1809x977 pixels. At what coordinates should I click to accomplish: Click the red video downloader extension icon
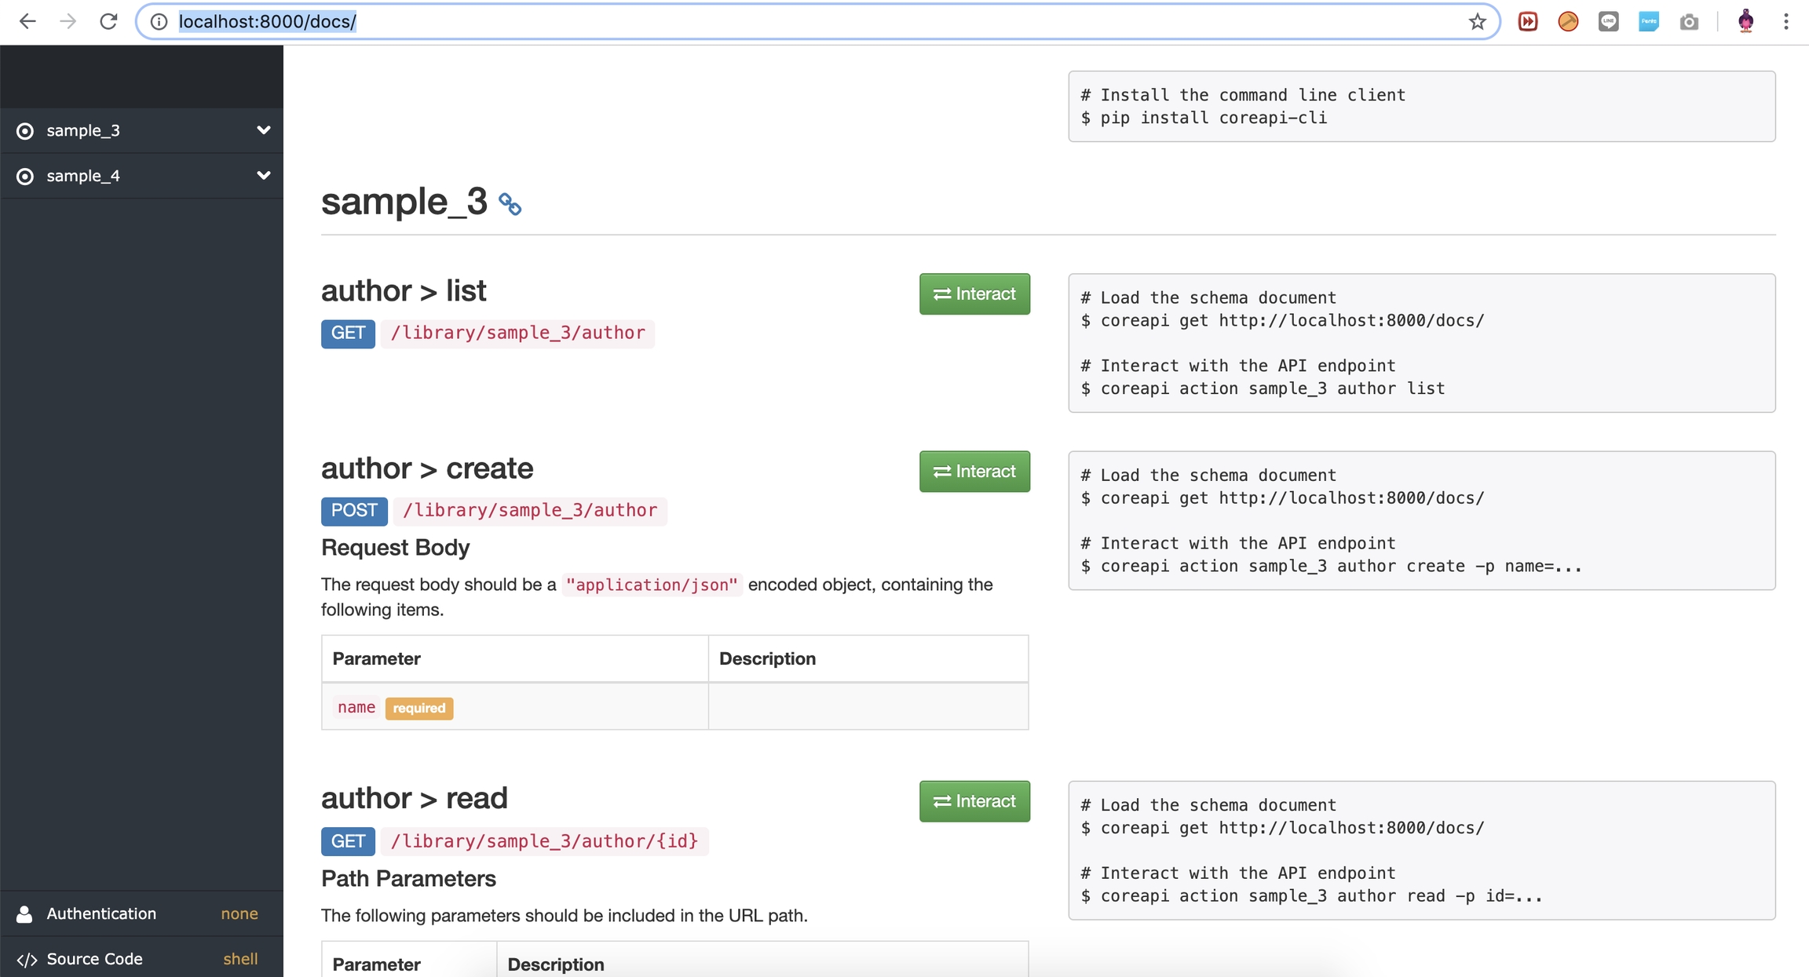tap(1527, 21)
